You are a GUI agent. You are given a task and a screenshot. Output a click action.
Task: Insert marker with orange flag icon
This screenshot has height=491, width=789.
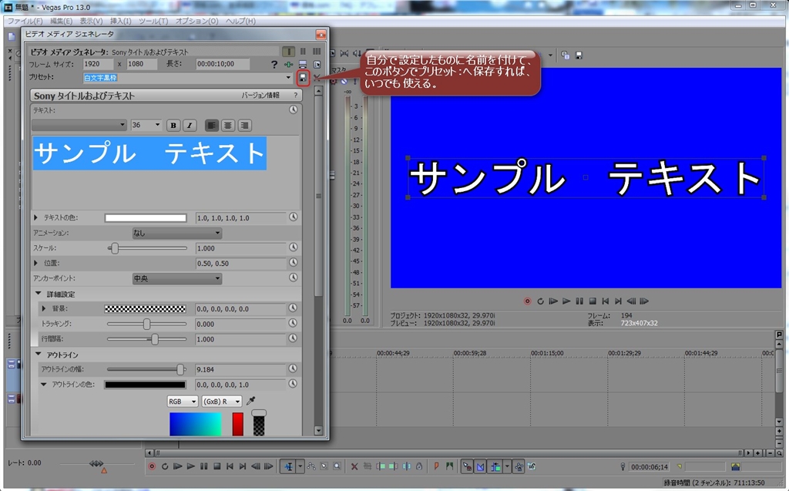pyautogui.click(x=436, y=466)
